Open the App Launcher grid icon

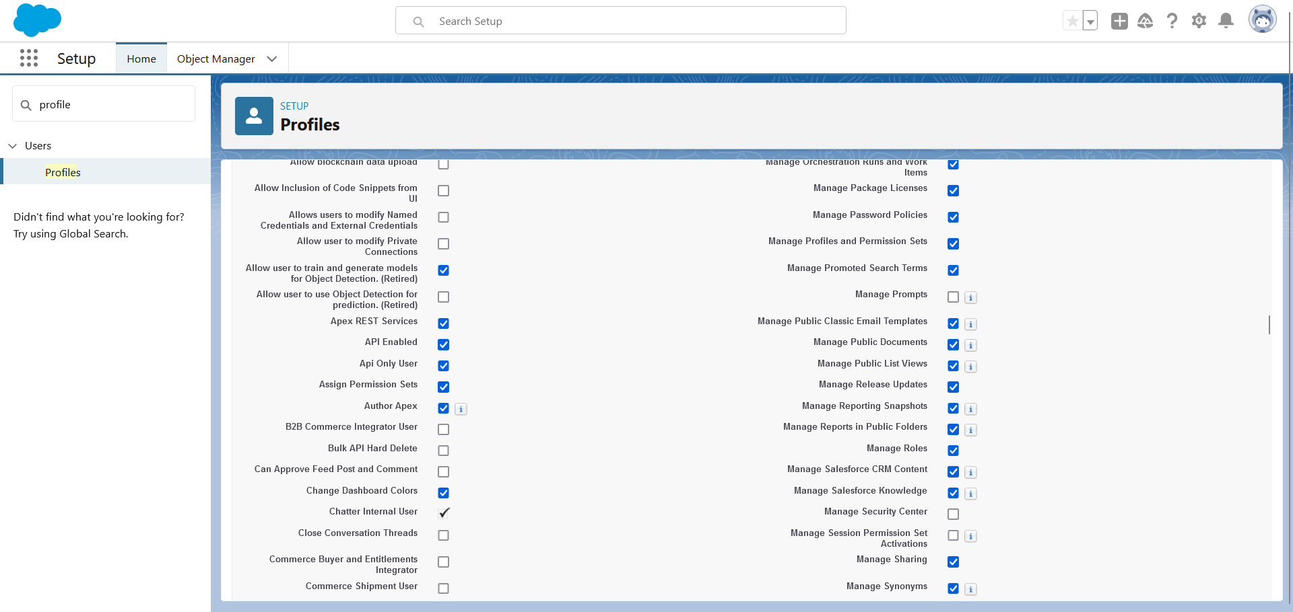29,59
